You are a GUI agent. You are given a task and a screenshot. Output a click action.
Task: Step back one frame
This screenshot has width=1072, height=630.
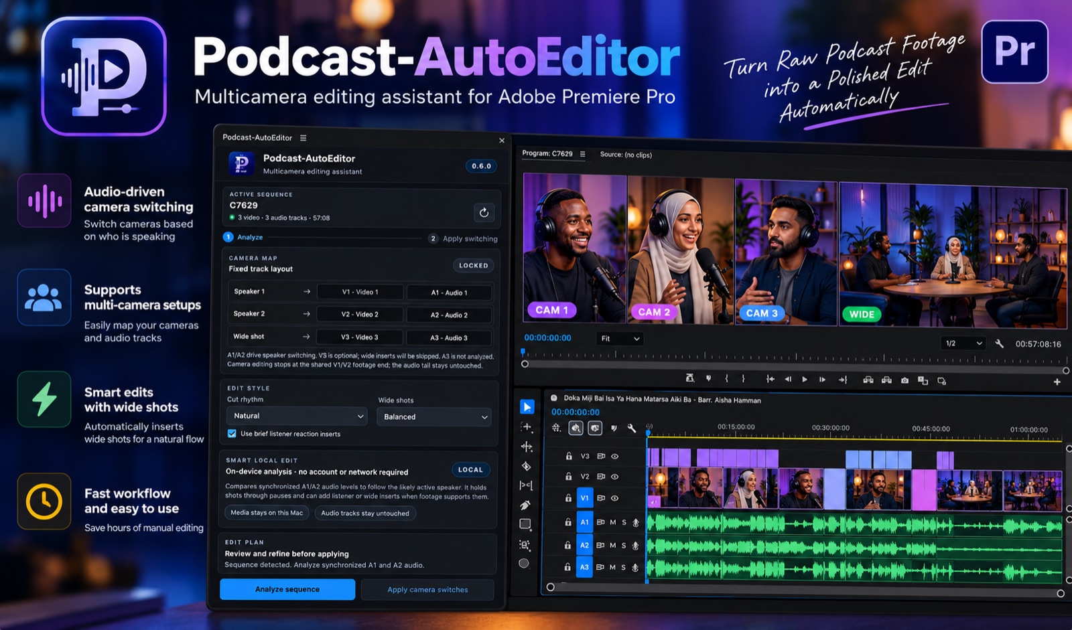click(x=788, y=379)
